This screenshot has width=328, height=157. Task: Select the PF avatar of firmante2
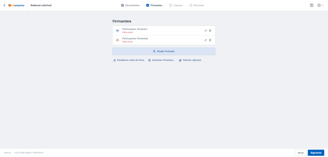(x=118, y=40)
